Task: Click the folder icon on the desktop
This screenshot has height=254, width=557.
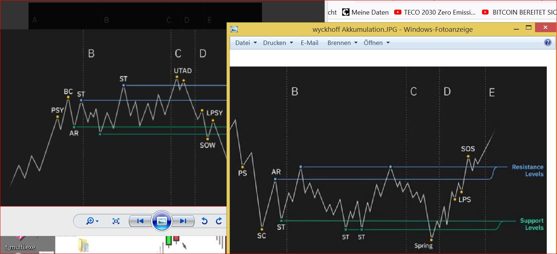Action: click(x=84, y=245)
